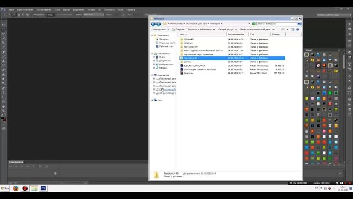The height and width of the screenshot is (199, 353).
Task: Open Загрузки in Favorites sidebar
Action: tap(164, 39)
